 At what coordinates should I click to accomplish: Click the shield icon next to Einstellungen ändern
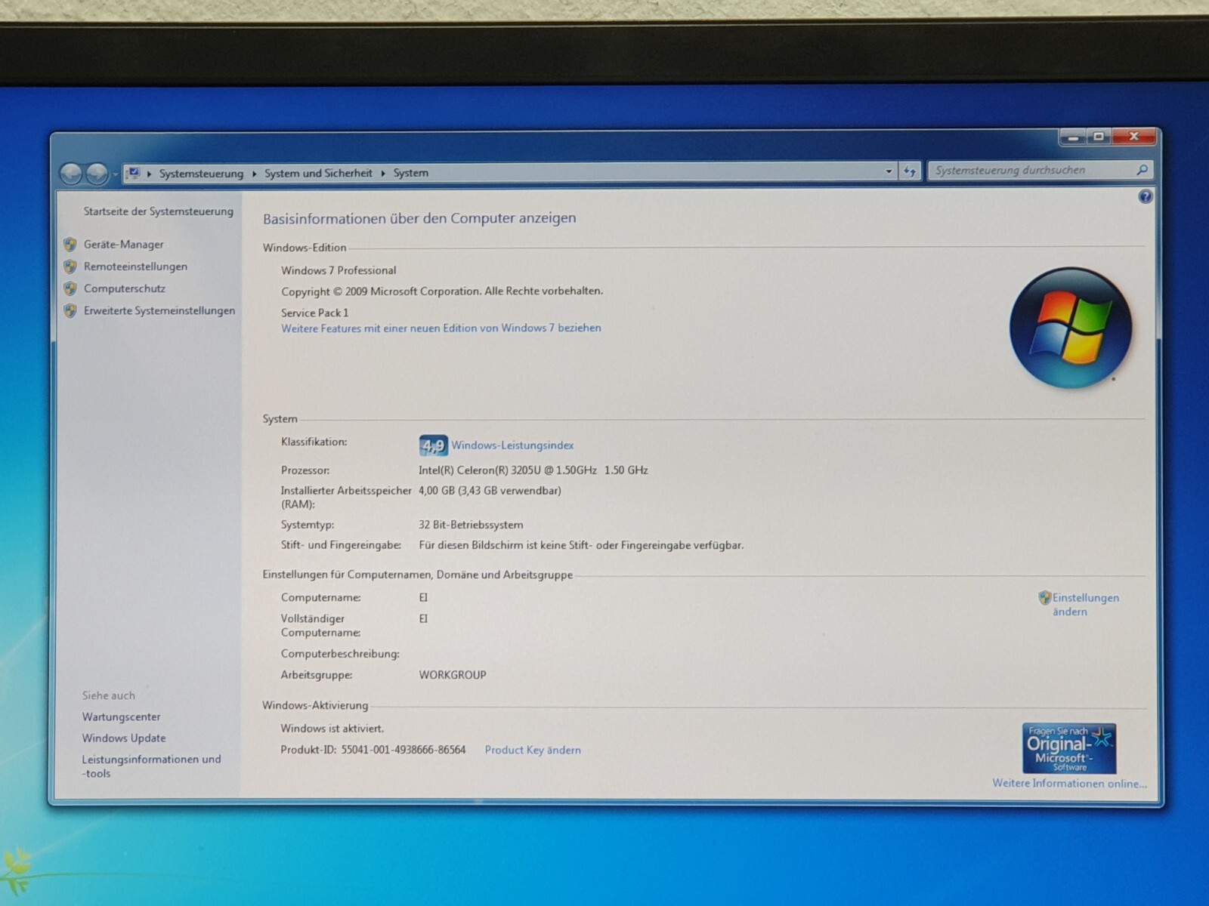point(1045,597)
